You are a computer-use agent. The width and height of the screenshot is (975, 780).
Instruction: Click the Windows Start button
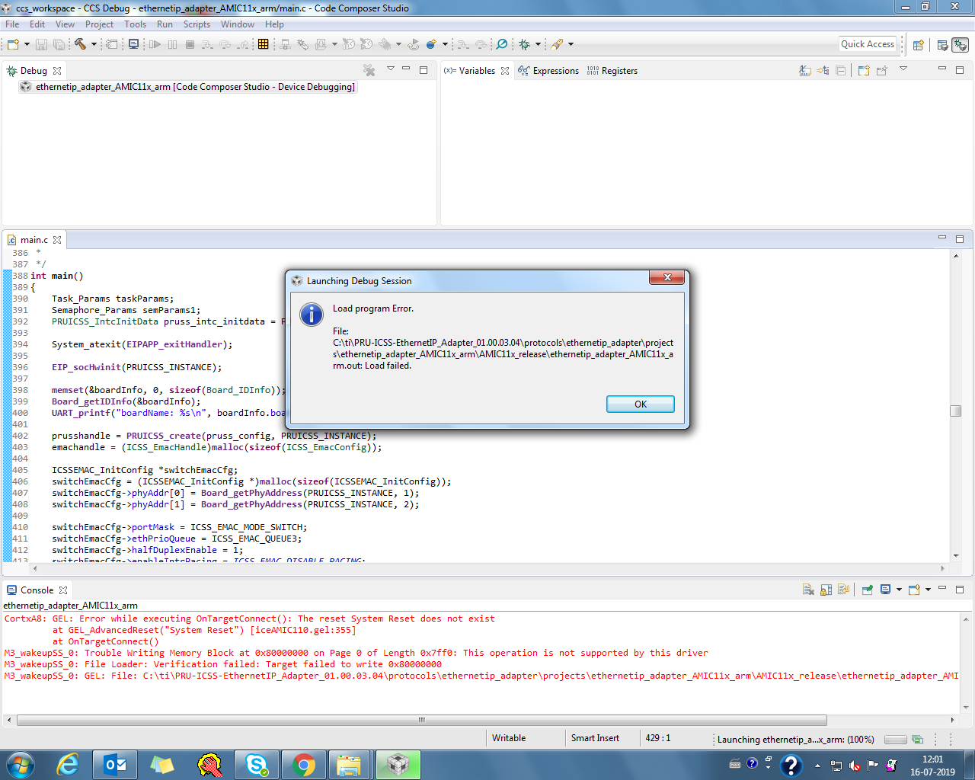pyautogui.click(x=20, y=765)
